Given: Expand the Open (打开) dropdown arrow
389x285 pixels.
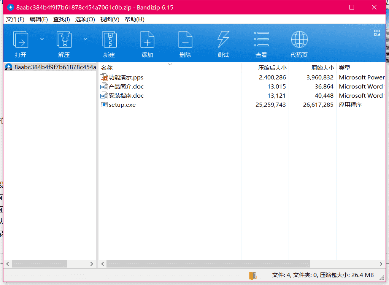Looking at the screenshot, I should tap(42, 39).
